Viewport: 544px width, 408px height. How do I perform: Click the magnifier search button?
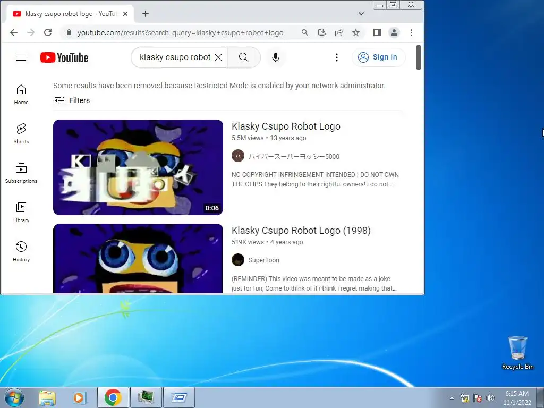(x=243, y=57)
